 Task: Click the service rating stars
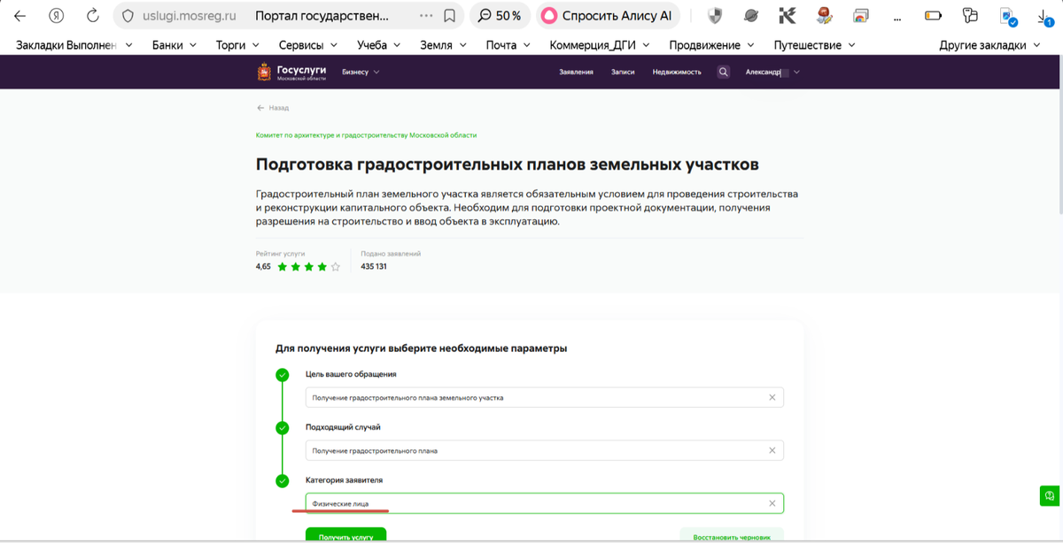click(308, 266)
